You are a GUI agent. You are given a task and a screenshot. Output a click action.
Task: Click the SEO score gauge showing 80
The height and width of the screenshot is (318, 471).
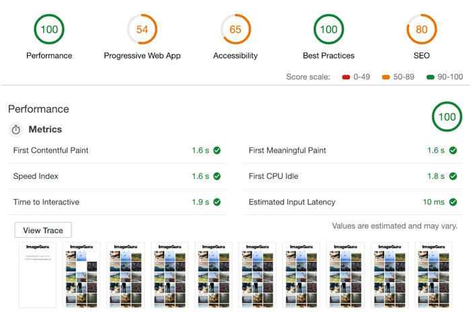coord(421,30)
